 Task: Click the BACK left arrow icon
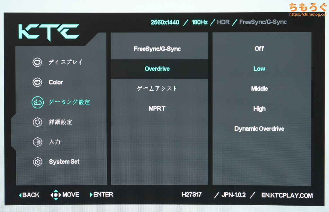[x=21, y=195]
